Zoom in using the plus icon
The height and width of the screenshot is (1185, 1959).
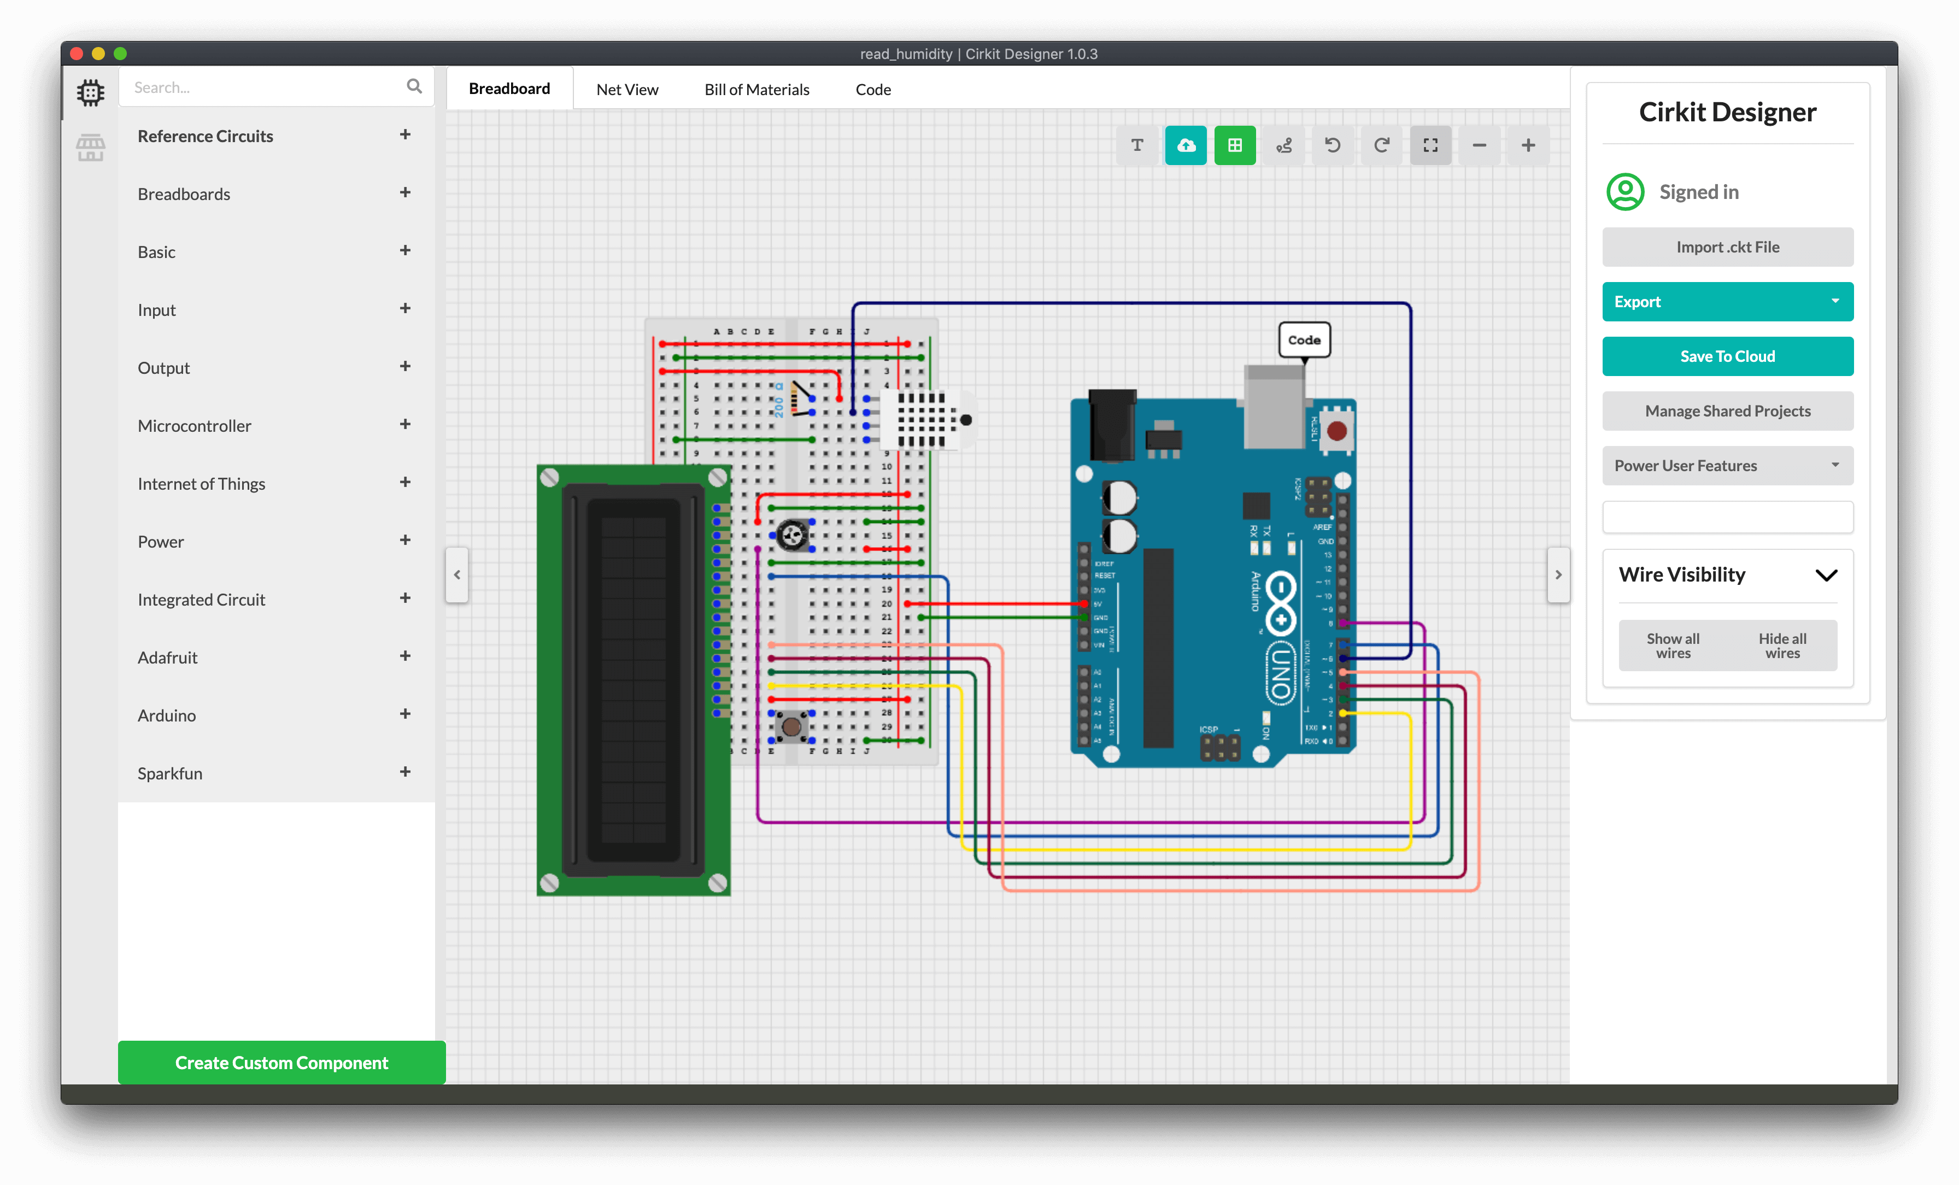click(1528, 145)
